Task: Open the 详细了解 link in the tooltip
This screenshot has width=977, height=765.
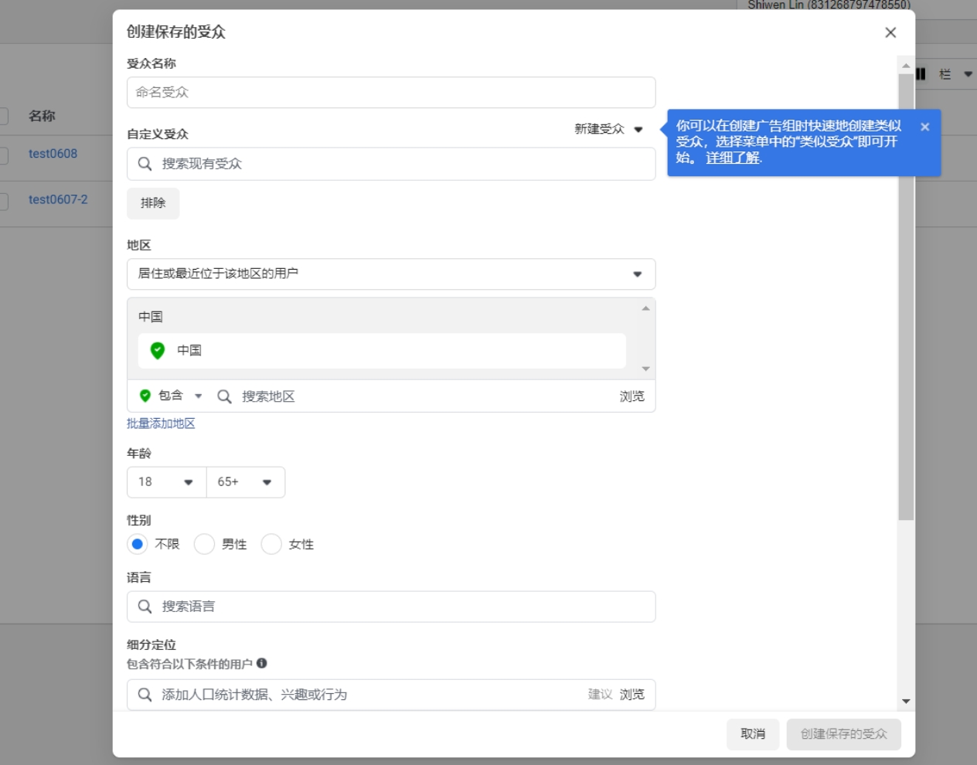Action: point(733,158)
